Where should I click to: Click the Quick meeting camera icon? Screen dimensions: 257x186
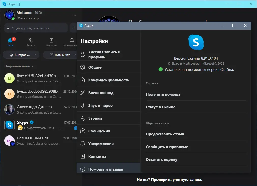[11, 55]
